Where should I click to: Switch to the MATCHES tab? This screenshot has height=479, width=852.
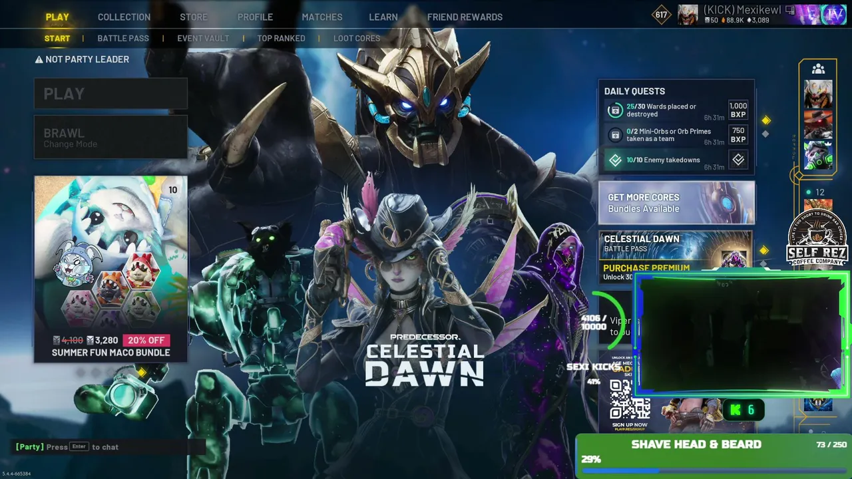[322, 17]
